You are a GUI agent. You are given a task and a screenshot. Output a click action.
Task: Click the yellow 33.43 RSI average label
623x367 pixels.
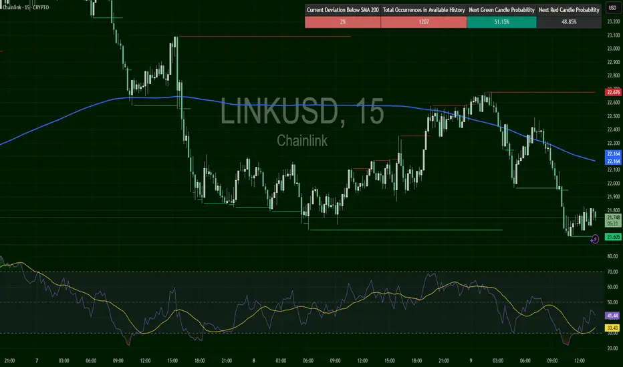pos(612,328)
